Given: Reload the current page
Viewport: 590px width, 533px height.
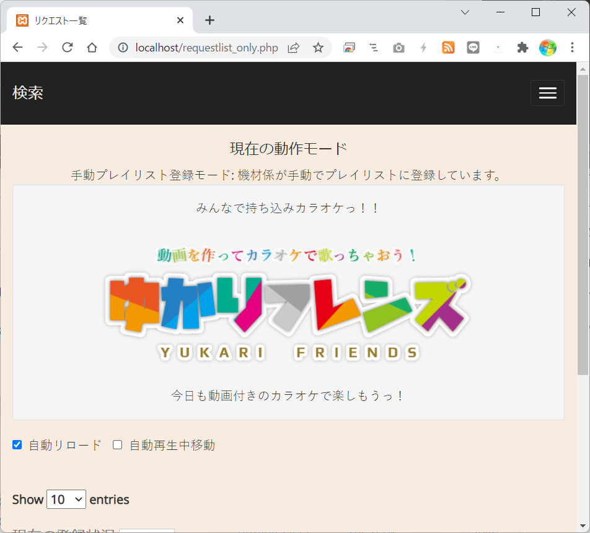Looking at the screenshot, I should pos(68,48).
